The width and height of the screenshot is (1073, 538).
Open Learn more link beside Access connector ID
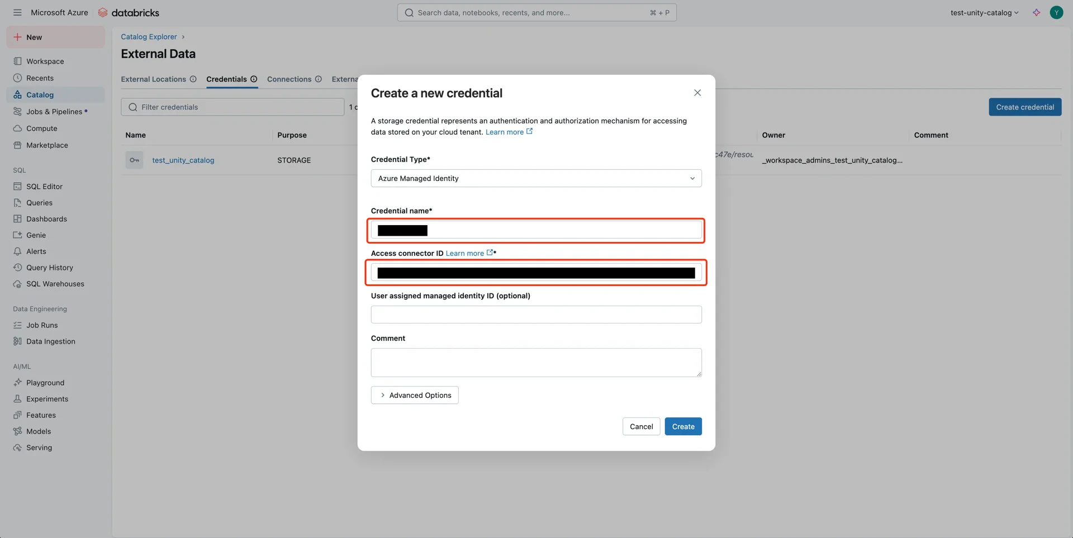(469, 253)
